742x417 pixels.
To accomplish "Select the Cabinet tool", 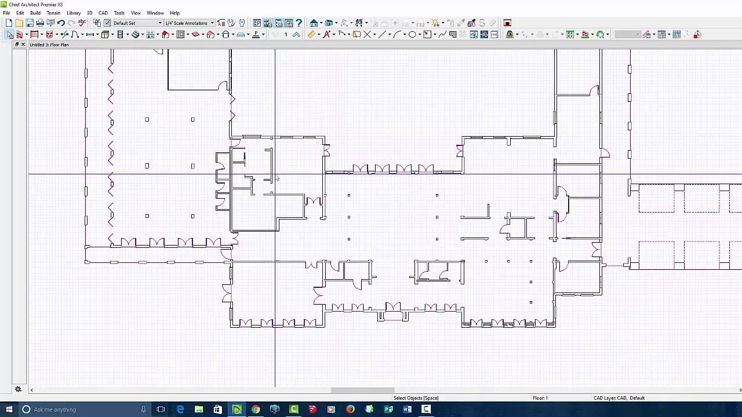I will [105, 35].
